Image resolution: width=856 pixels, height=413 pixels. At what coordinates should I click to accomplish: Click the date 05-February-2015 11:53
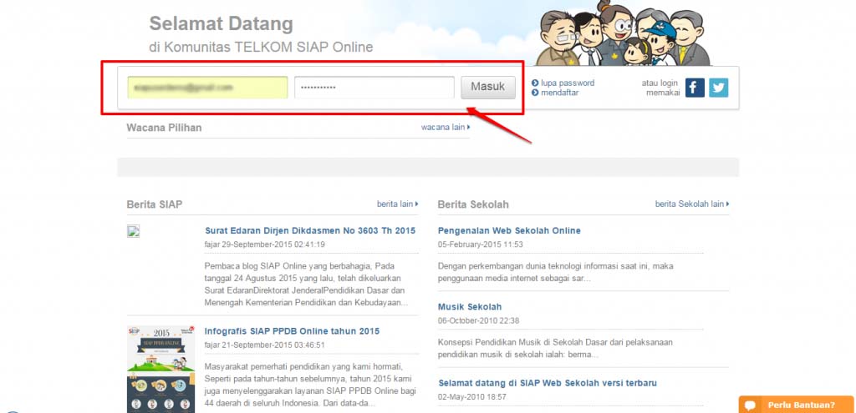pyautogui.click(x=481, y=244)
